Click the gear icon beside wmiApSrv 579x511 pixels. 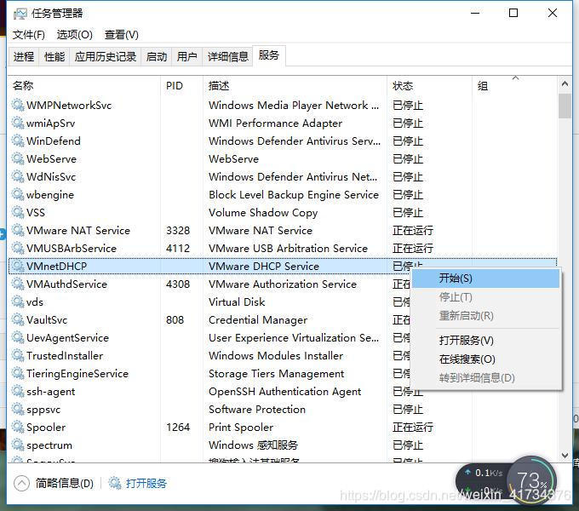tap(18, 123)
